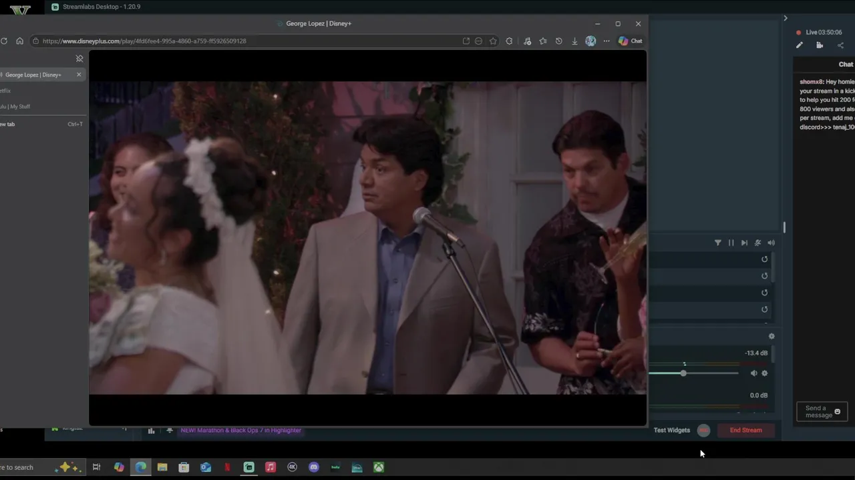Image resolution: width=855 pixels, height=480 pixels.
Task: Adjust the audio mixer volume slider
Action: [683, 373]
